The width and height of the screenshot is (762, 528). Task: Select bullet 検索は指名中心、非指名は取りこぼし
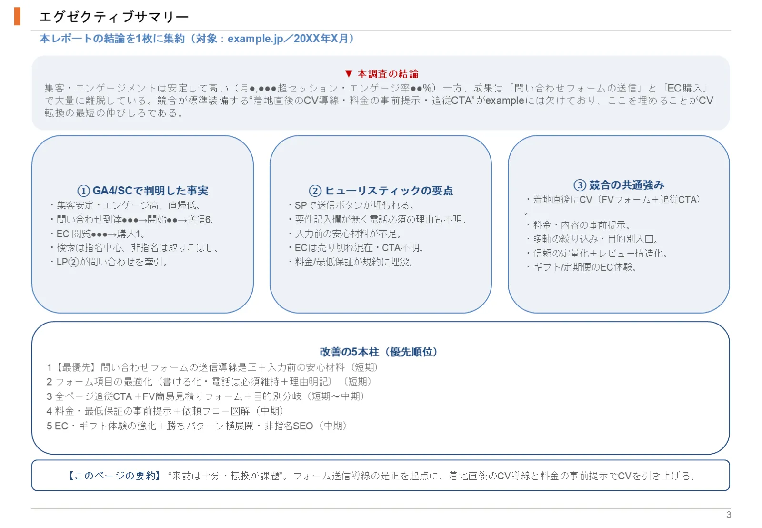click(x=135, y=248)
